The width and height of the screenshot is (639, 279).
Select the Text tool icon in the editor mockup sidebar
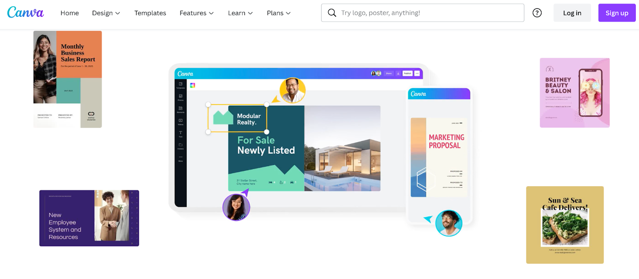click(181, 134)
